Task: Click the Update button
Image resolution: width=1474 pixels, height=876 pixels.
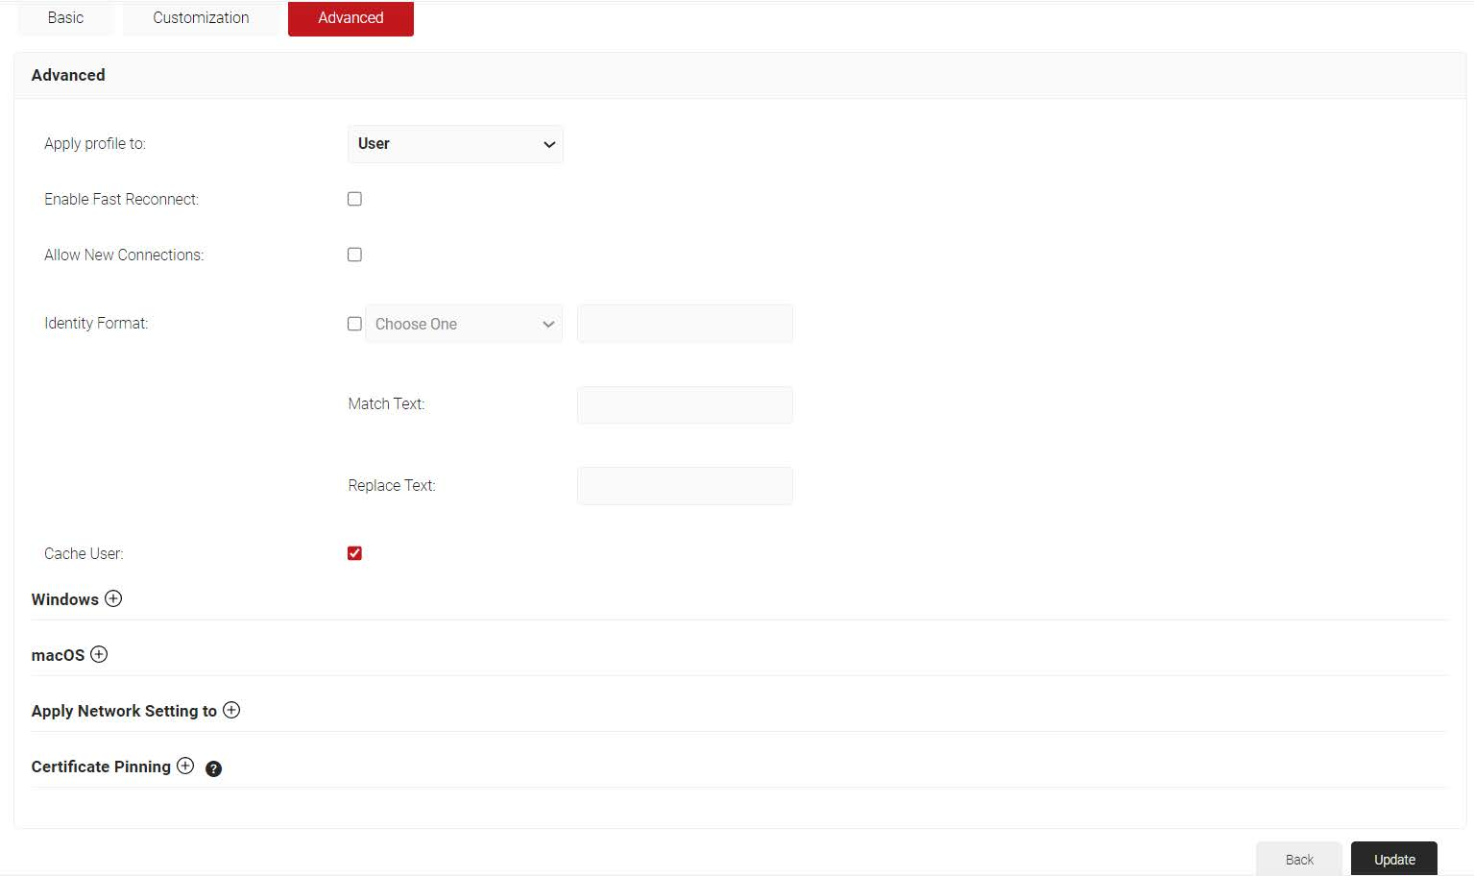Action: [x=1394, y=859]
